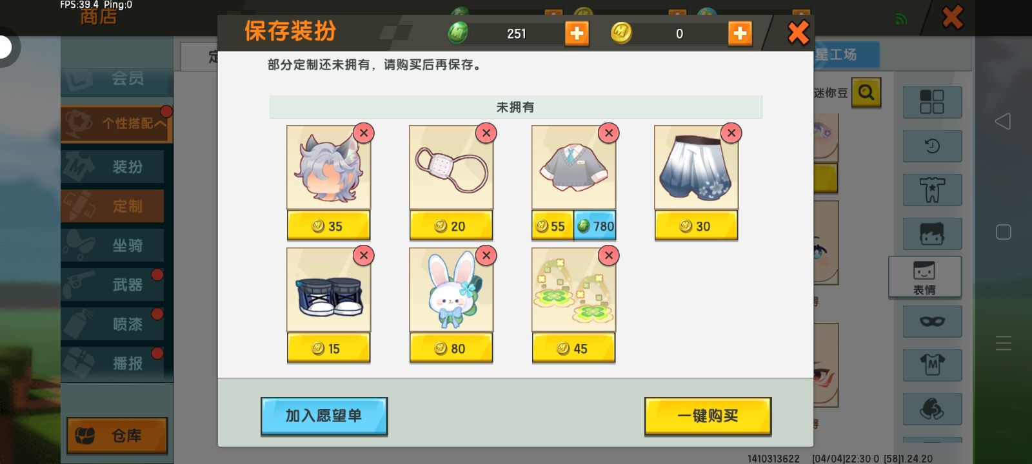
Task: Remove the gray school shirt item
Action: point(609,133)
